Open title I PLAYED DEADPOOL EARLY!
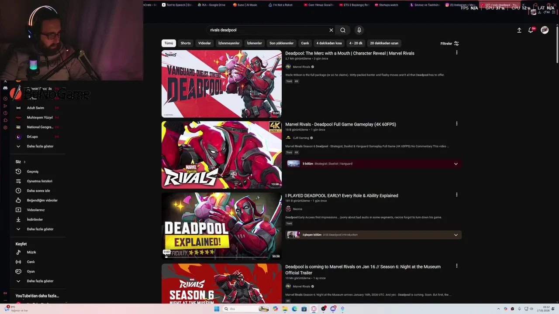 342,195
